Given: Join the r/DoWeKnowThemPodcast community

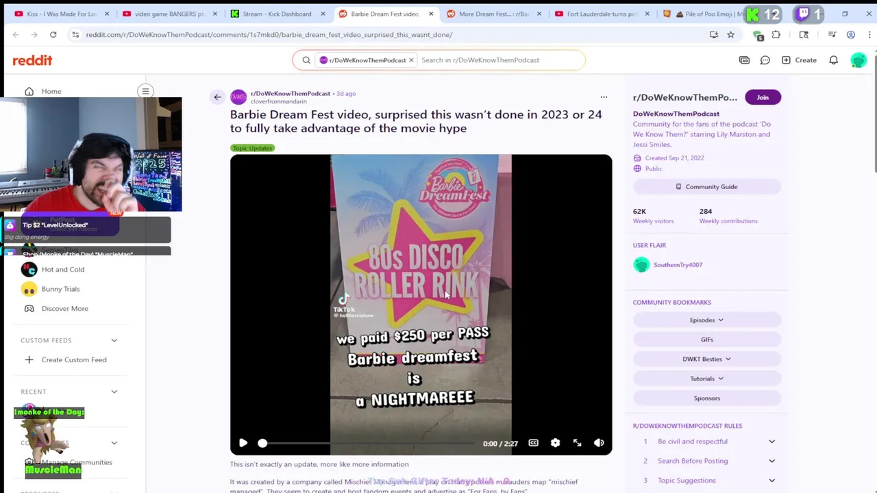Looking at the screenshot, I should tap(763, 97).
